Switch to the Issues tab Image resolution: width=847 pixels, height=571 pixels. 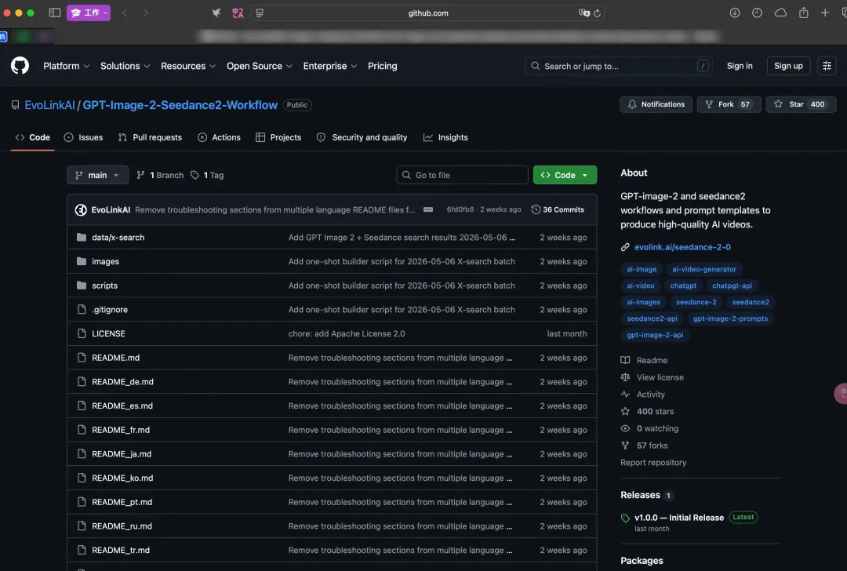click(83, 137)
